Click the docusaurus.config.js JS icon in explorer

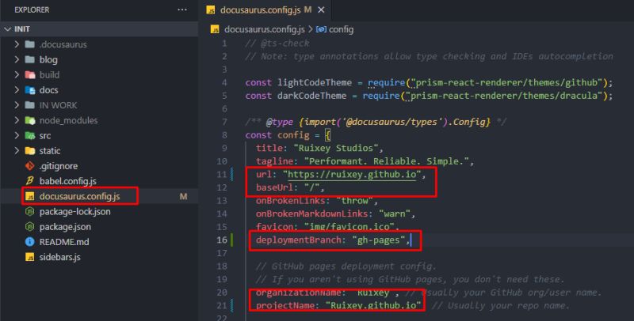tap(30, 196)
